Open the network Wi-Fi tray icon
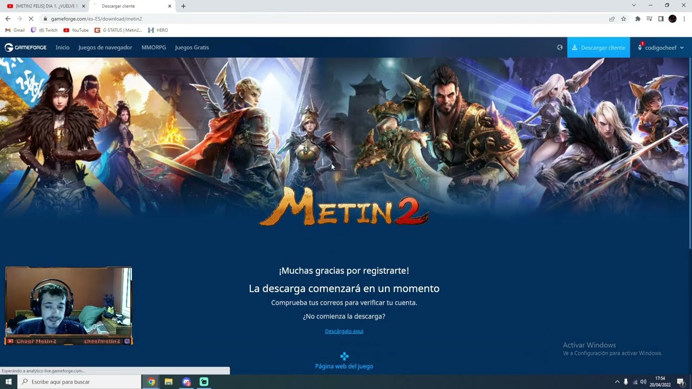This screenshot has height=389, width=692. point(635,382)
